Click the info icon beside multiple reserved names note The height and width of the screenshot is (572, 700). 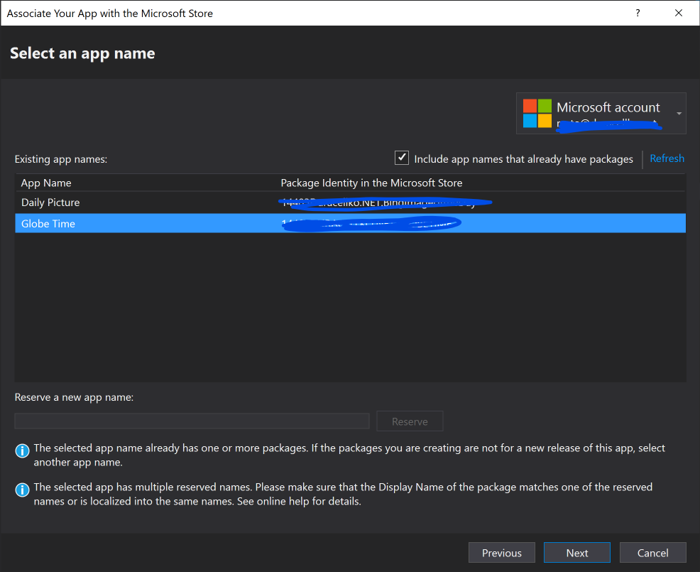click(x=22, y=490)
